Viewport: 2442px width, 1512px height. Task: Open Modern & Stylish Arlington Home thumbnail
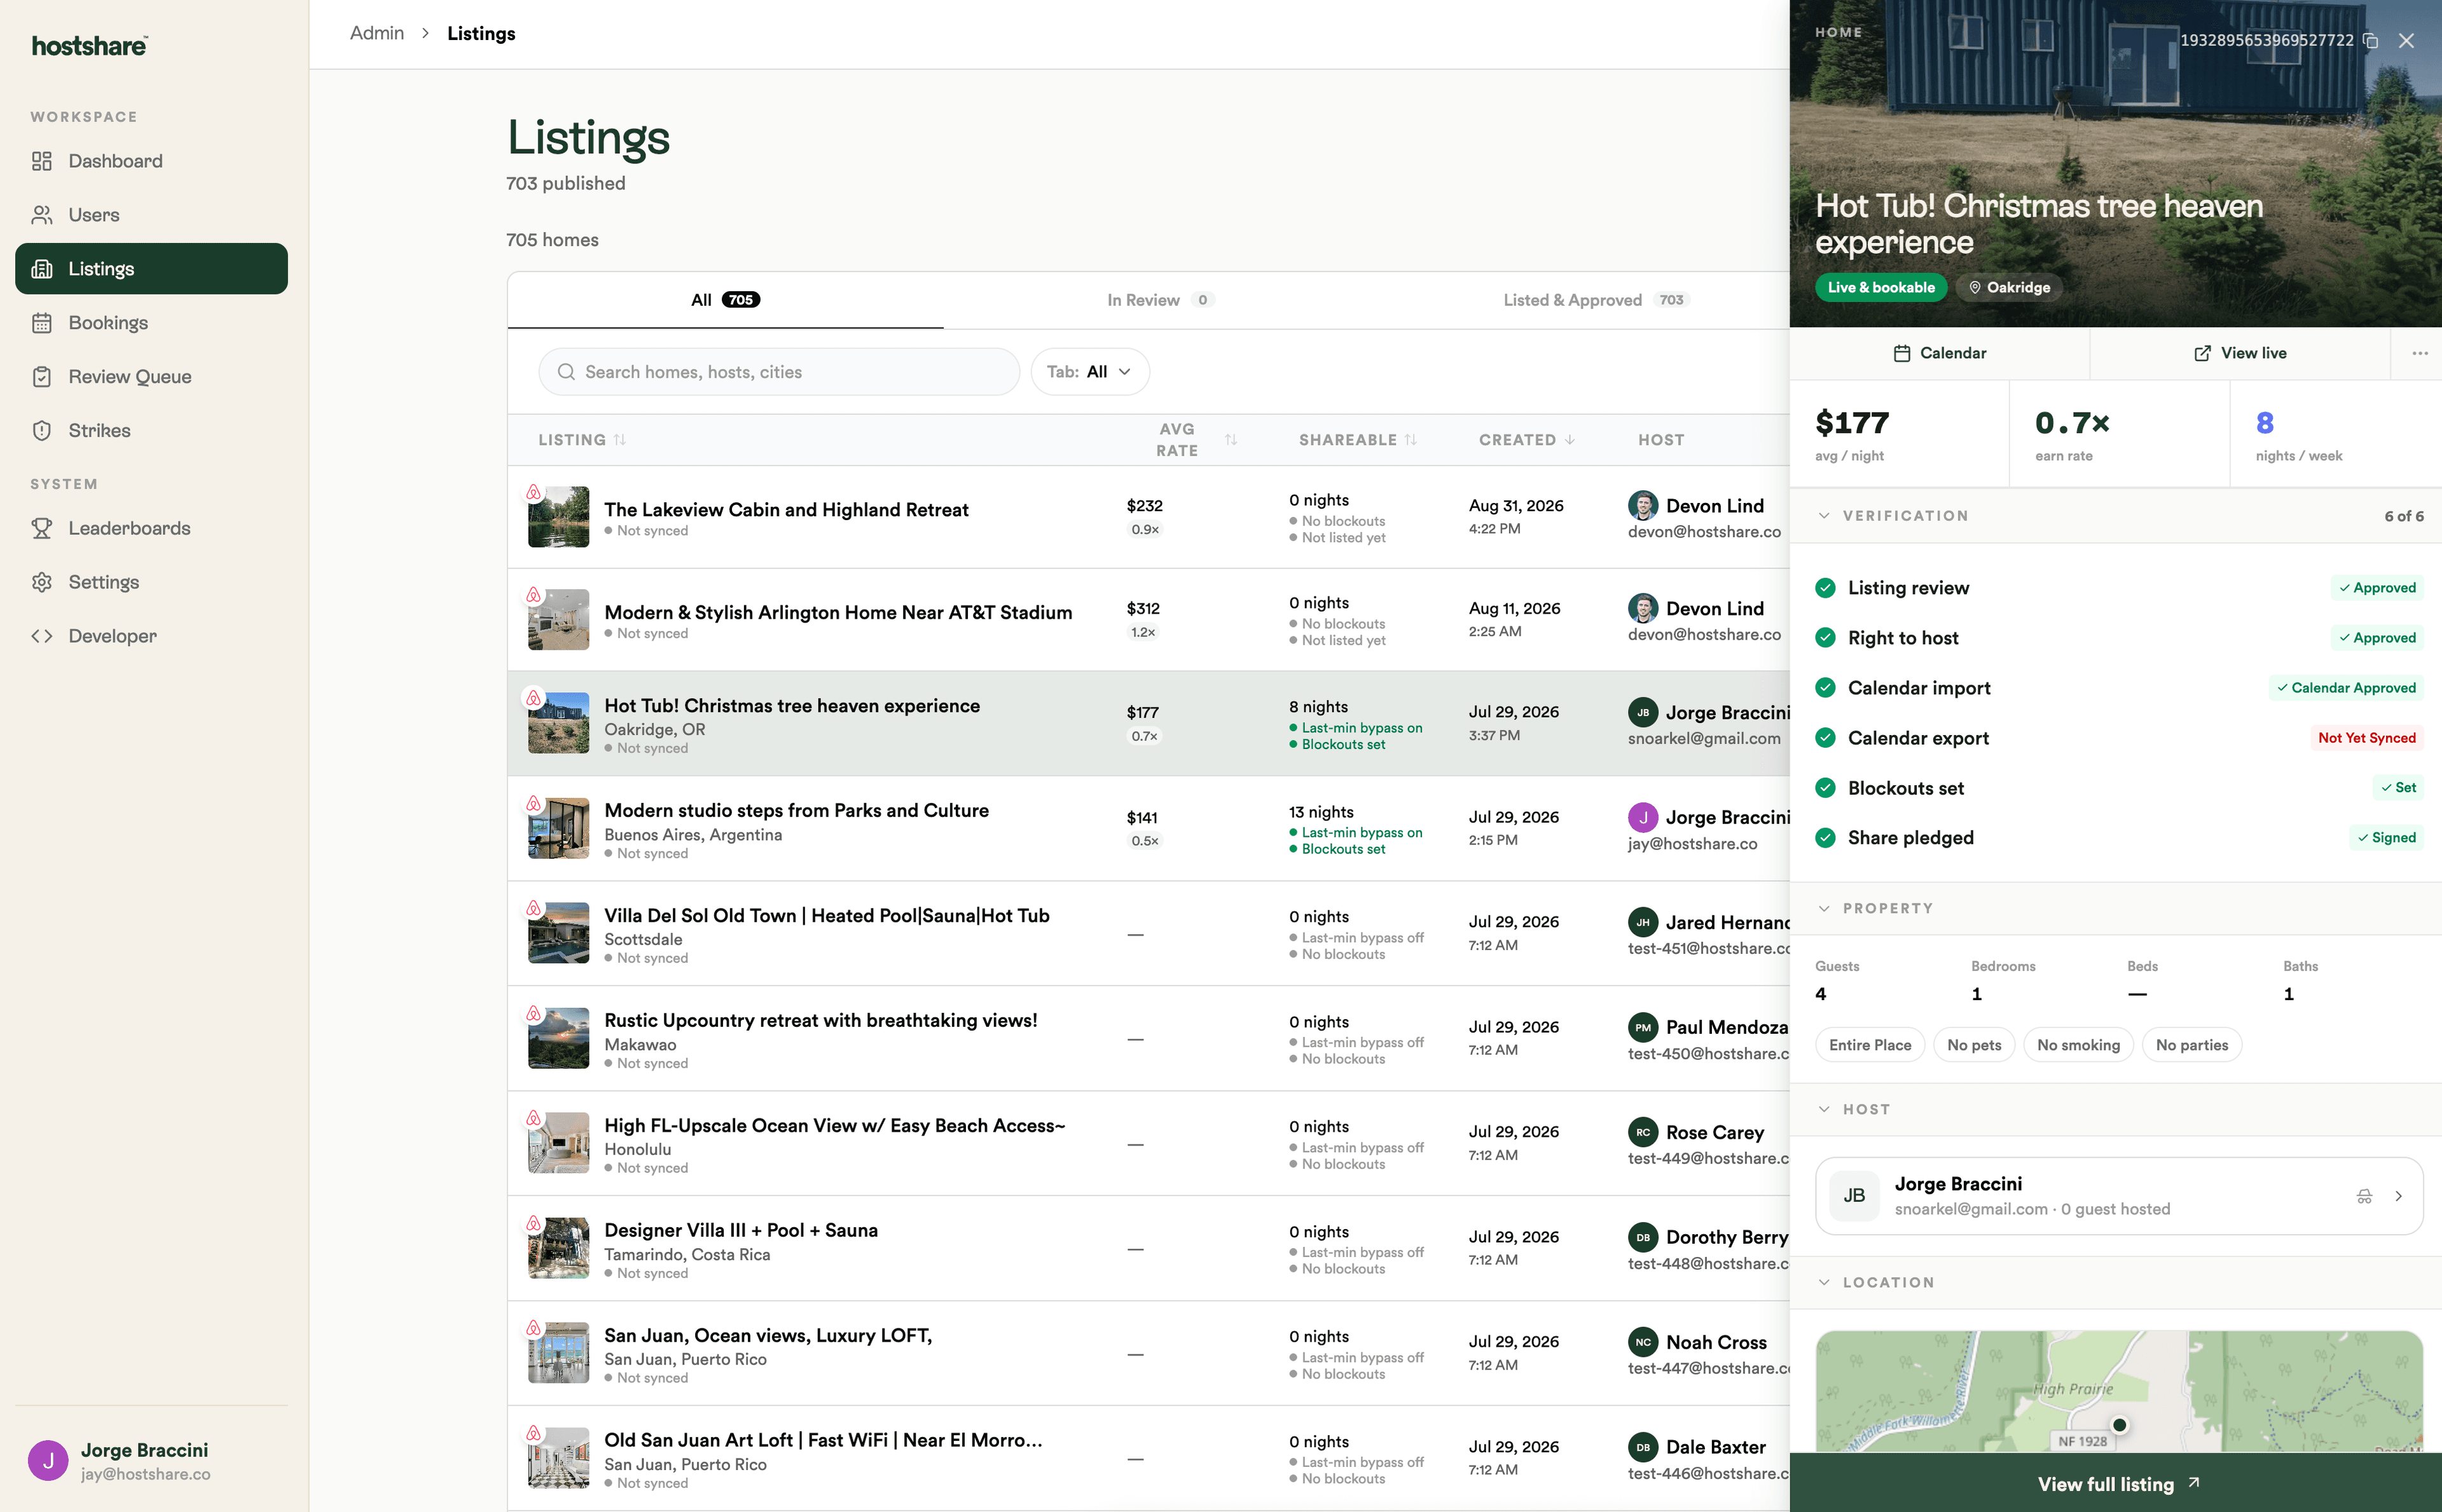pyautogui.click(x=558, y=620)
